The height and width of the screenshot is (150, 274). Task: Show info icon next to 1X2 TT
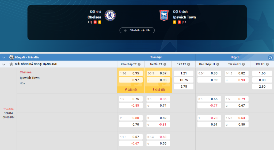point(189,64)
